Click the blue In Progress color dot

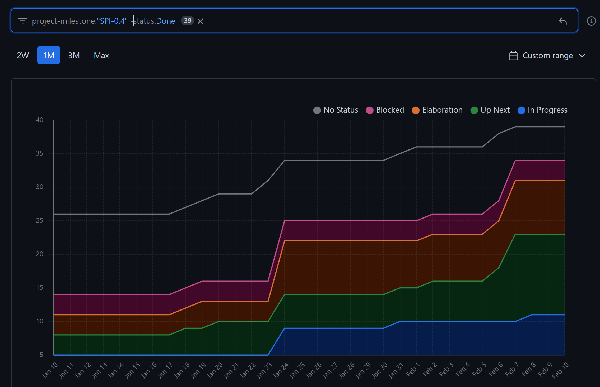click(x=521, y=110)
